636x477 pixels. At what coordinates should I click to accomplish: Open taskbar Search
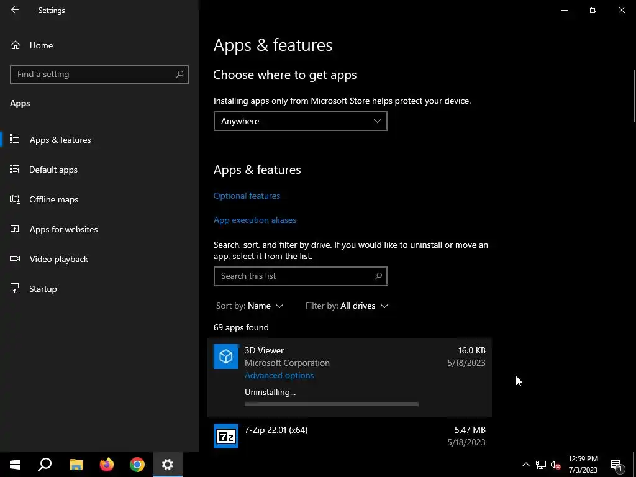coord(45,465)
